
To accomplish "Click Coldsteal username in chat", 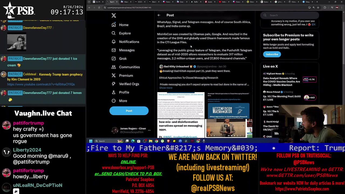I will pyautogui.click(x=30, y=74).
